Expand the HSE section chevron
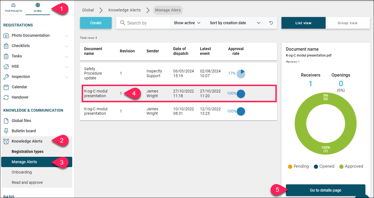 66,67
